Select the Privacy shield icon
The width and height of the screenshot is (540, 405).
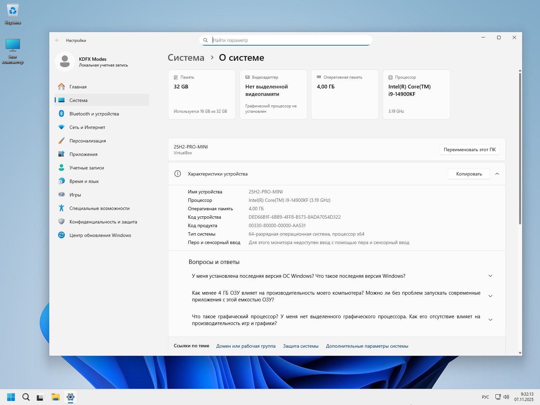[61, 222]
